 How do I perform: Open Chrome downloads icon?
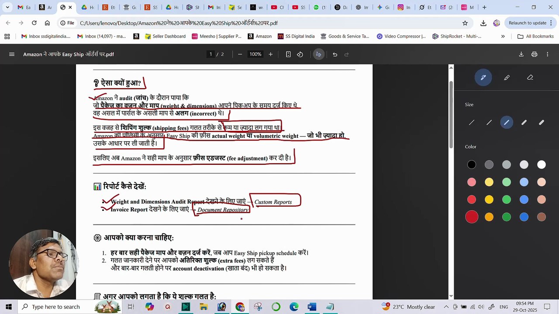pyautogui.click(x=483, y=23)
